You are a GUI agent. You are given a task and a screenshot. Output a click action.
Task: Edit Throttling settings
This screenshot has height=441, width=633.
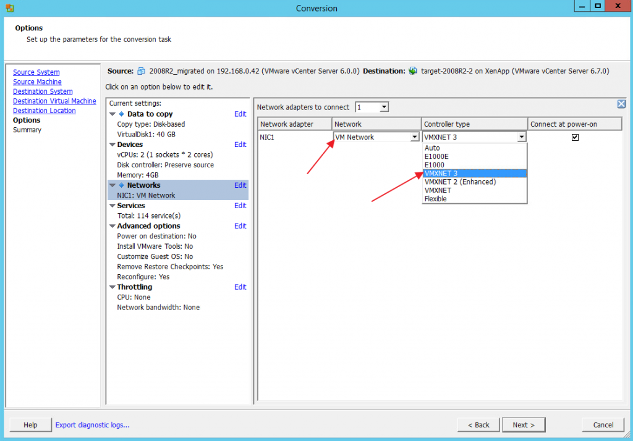pos(240,287)
